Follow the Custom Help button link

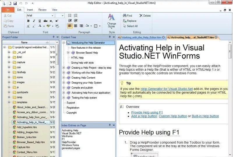(x=173, y=116)
